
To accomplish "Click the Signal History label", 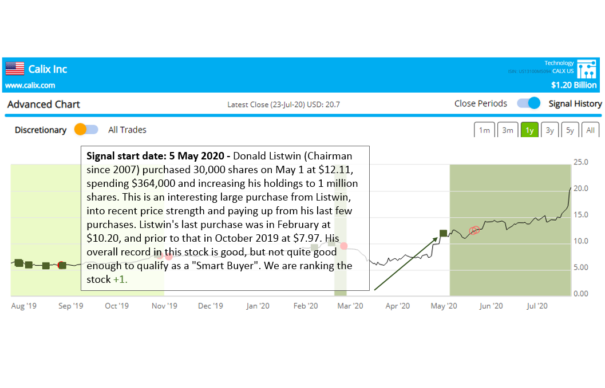I will [575, 103].
